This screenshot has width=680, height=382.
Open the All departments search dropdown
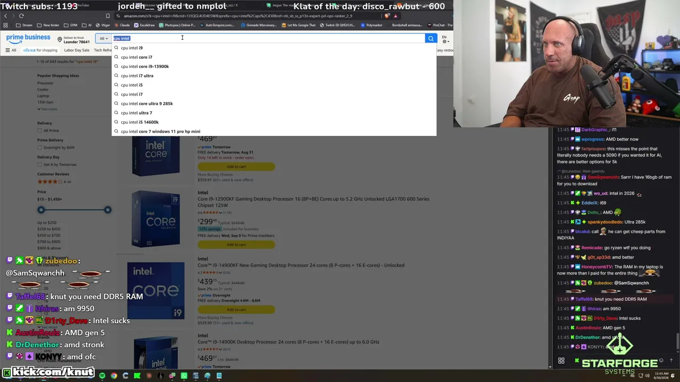point(103,38)
